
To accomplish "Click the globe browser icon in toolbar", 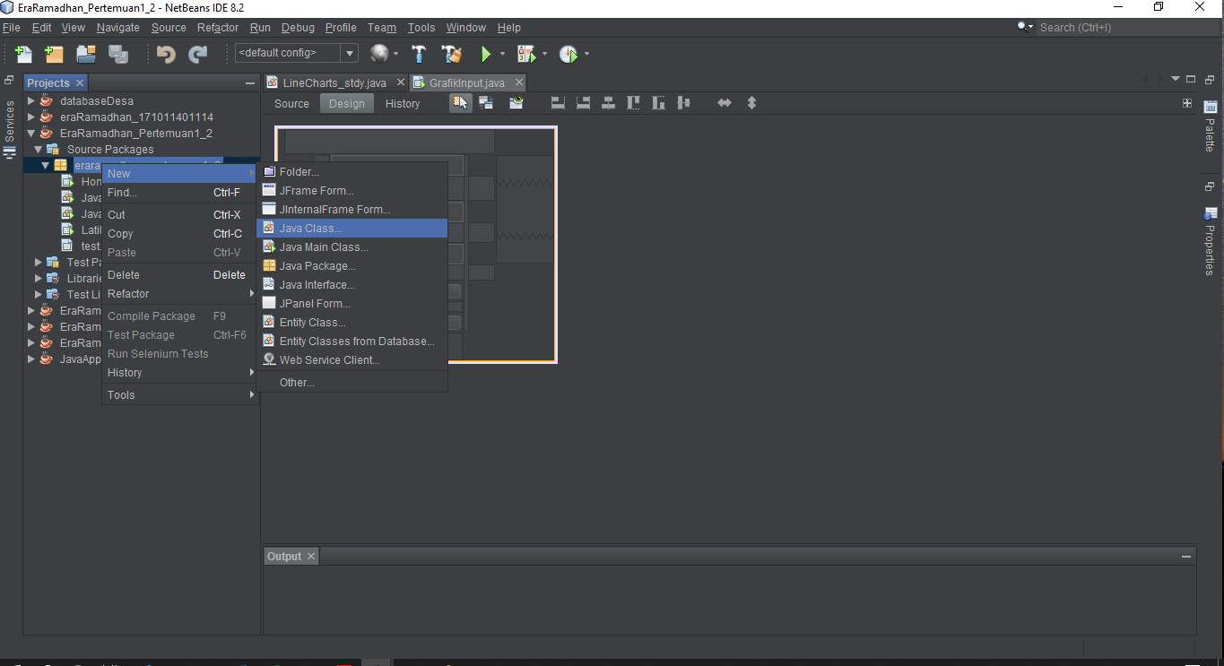I will coord(379,54).
